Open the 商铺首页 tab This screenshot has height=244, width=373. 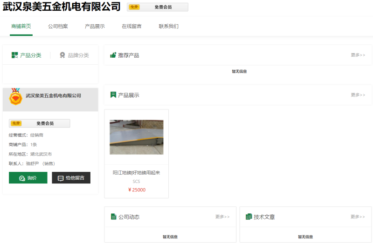21,26
